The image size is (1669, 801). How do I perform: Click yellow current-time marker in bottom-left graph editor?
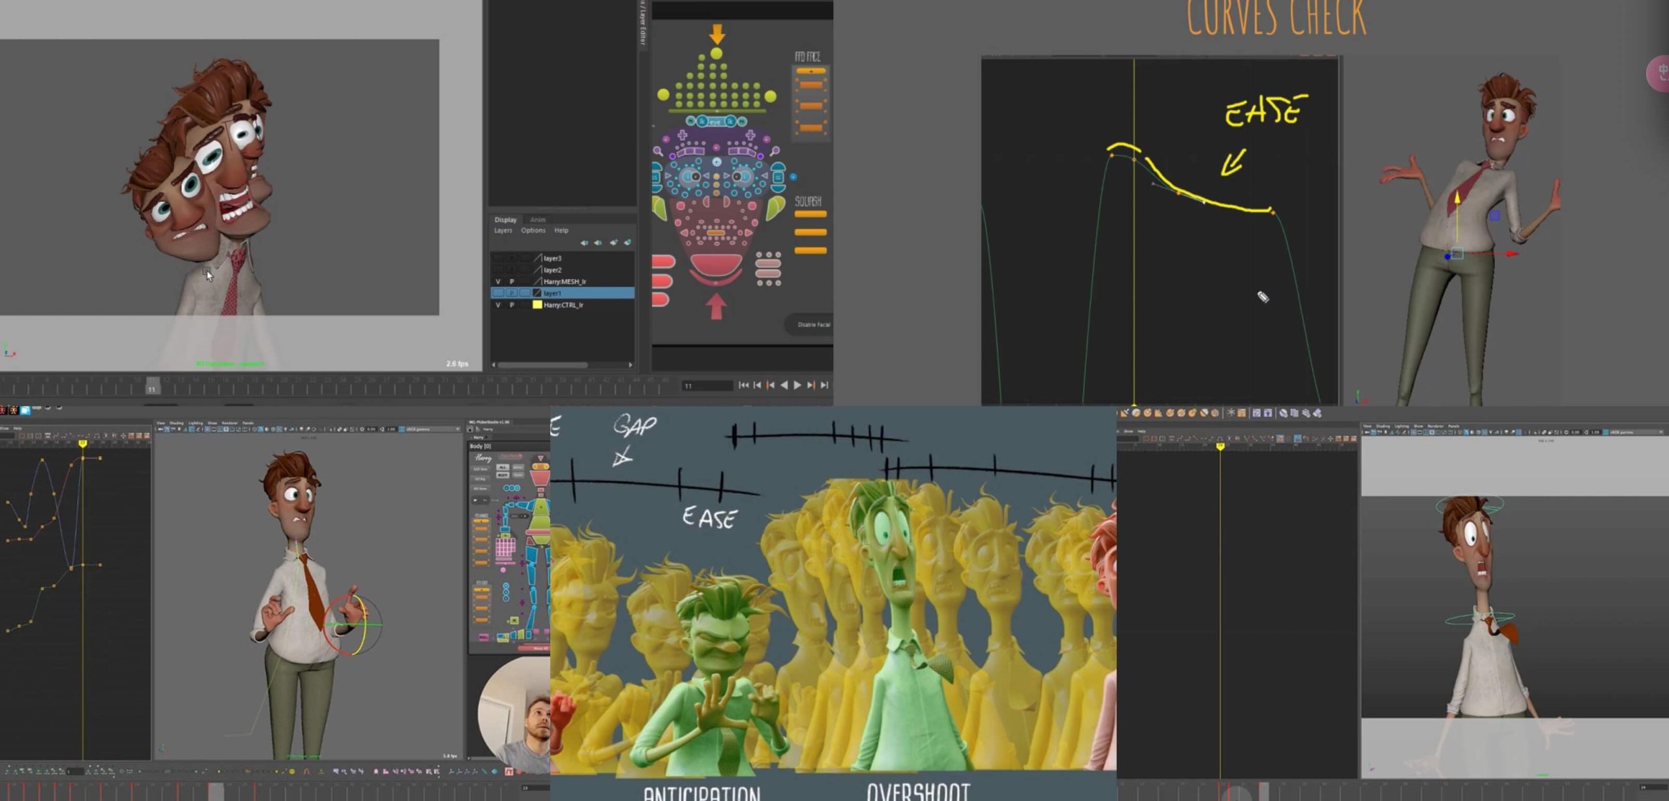83,443
